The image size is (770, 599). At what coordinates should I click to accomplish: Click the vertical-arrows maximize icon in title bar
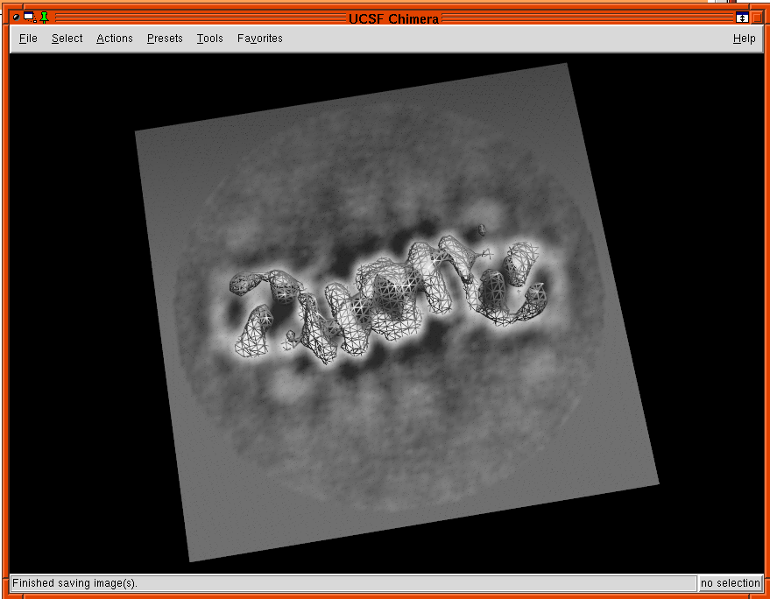coord(742,18)
